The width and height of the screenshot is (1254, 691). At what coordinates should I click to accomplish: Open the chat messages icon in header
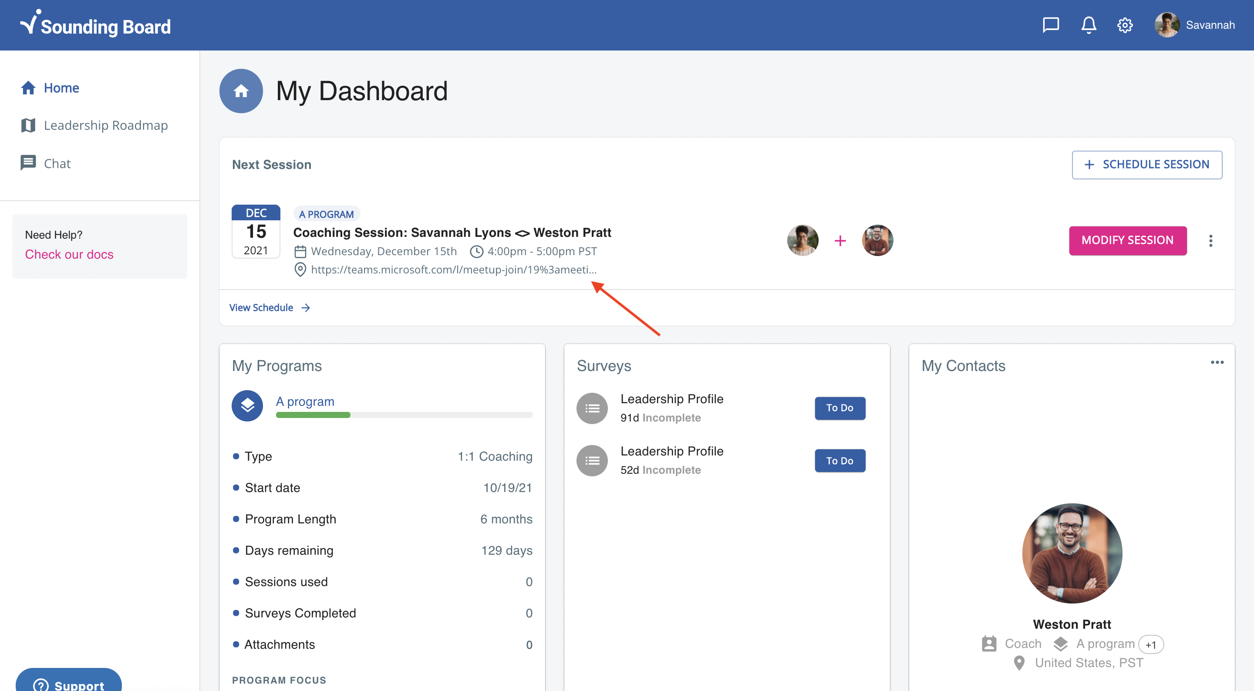1051,25
